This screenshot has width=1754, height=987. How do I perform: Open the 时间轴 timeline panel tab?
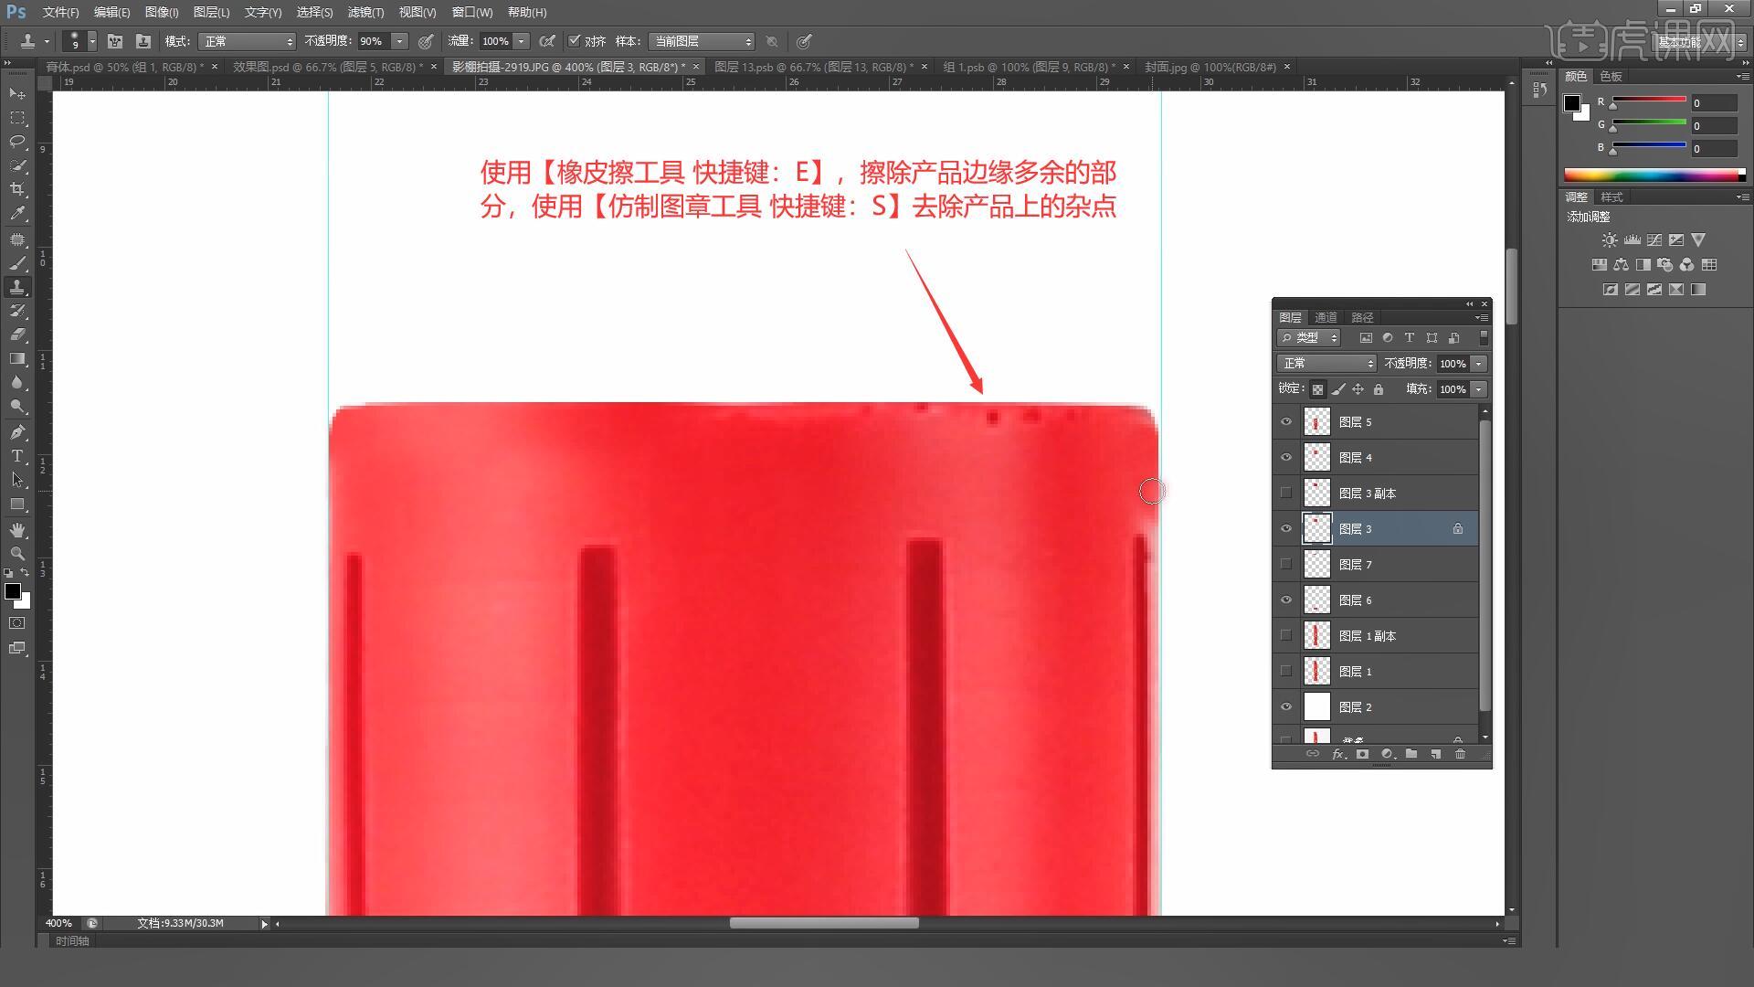pos(72,940)
